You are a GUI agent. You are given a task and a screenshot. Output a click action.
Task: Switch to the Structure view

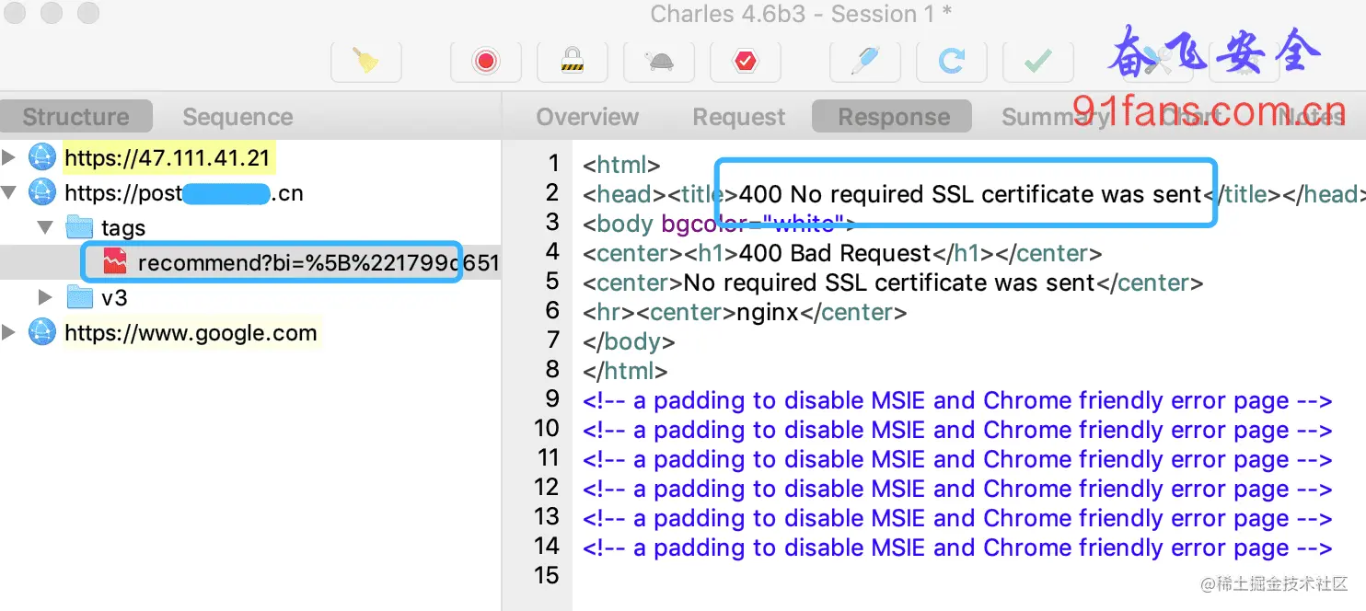75,117
